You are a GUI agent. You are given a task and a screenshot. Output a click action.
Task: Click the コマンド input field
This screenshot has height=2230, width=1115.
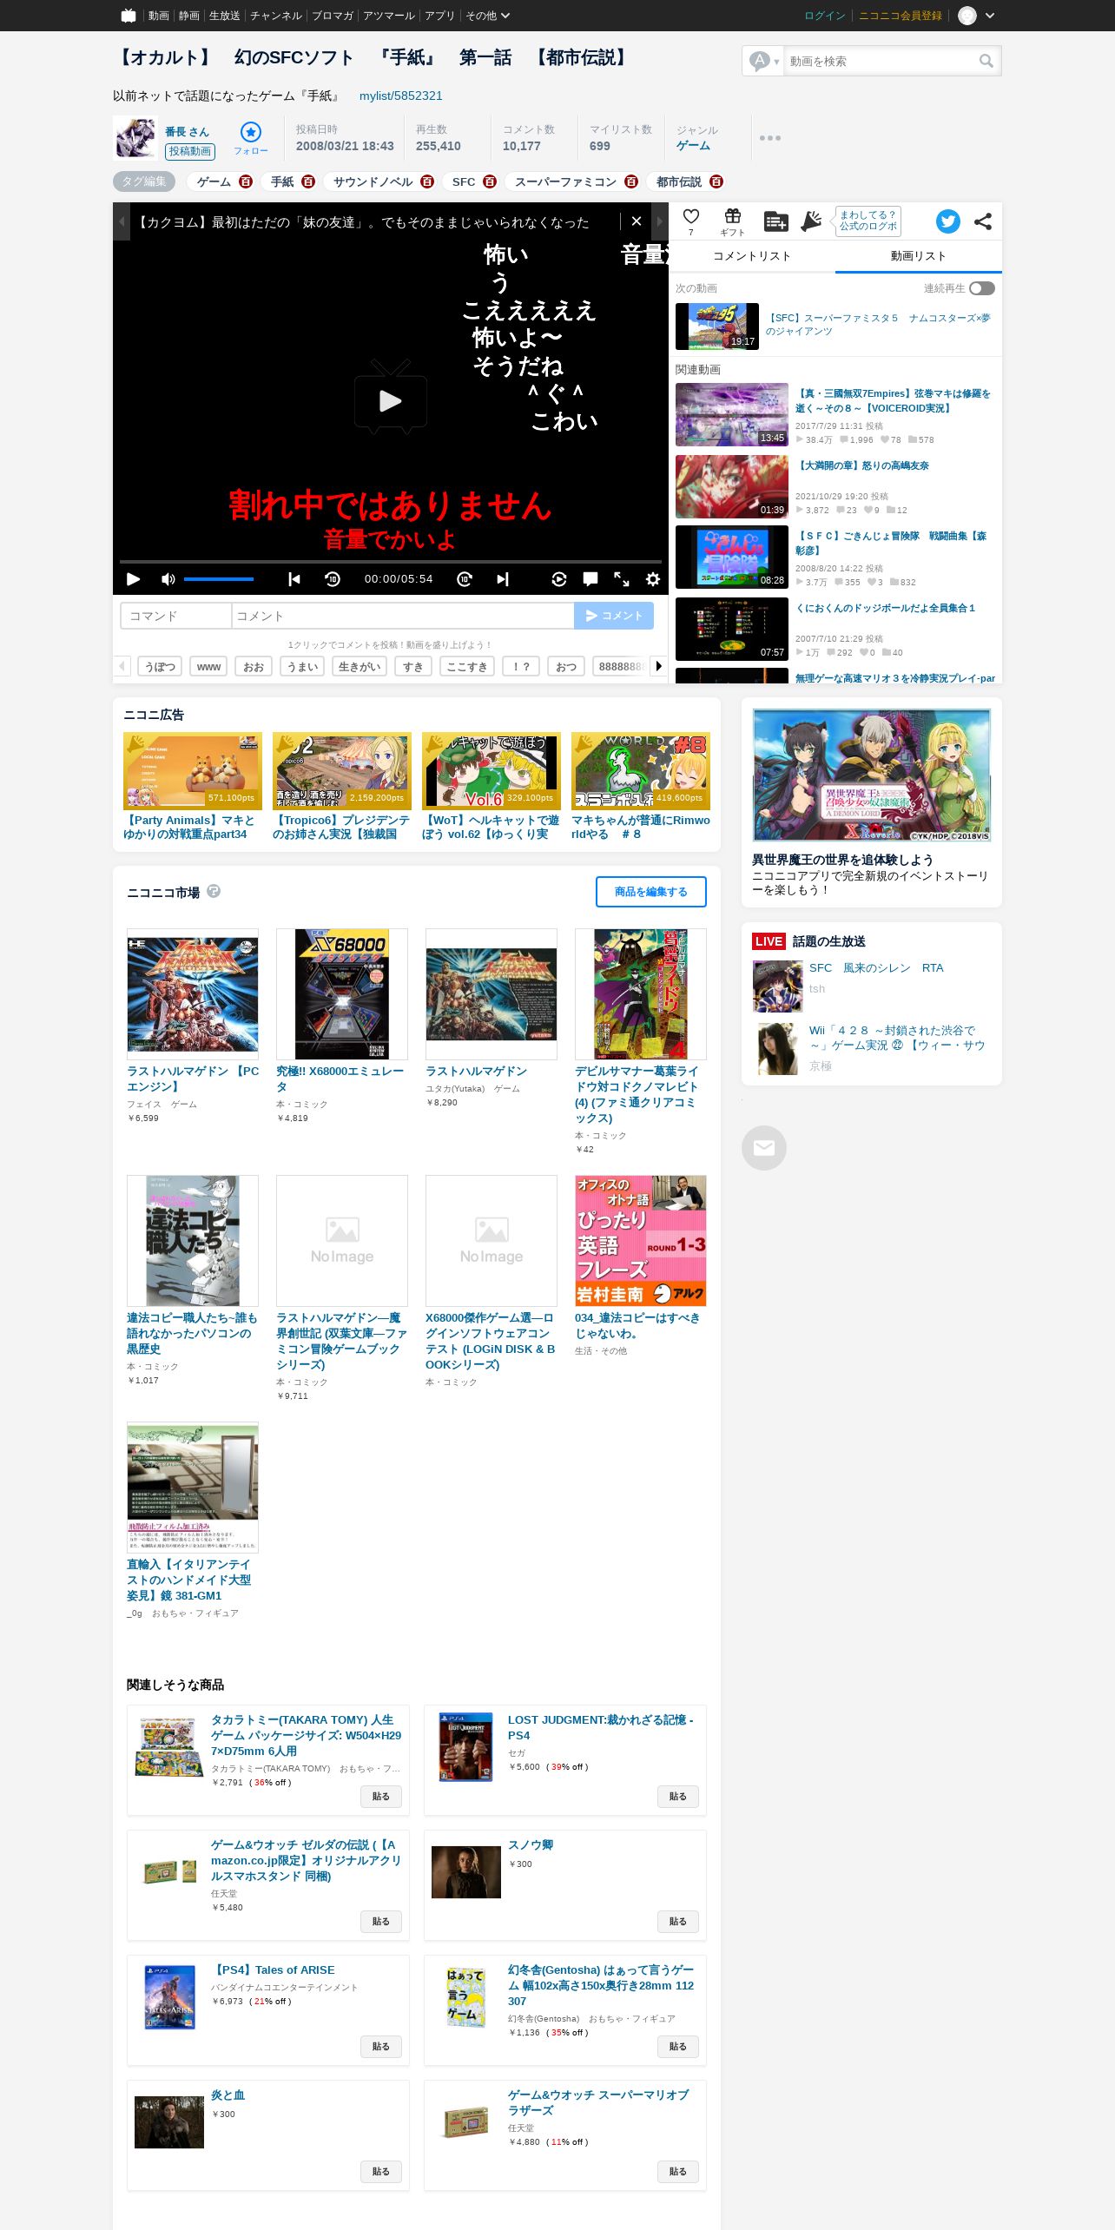coord(176,616)
